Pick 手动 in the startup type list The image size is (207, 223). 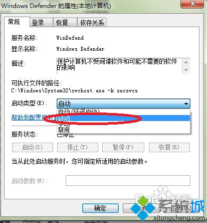coord(123,124)
